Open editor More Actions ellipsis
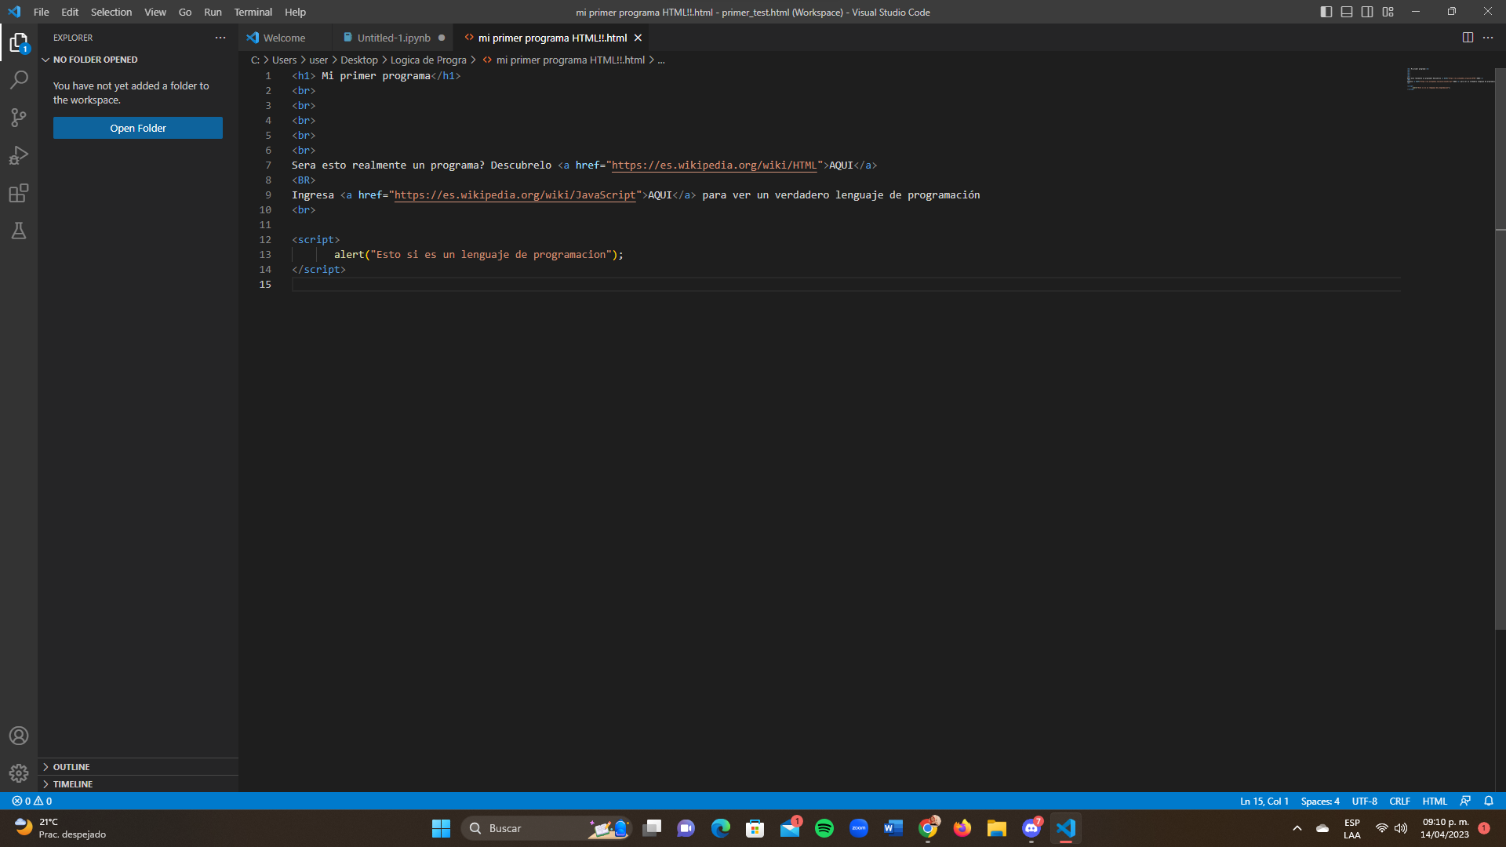The height and width of the screenshot is (847, 1506). coord(1488,38)
